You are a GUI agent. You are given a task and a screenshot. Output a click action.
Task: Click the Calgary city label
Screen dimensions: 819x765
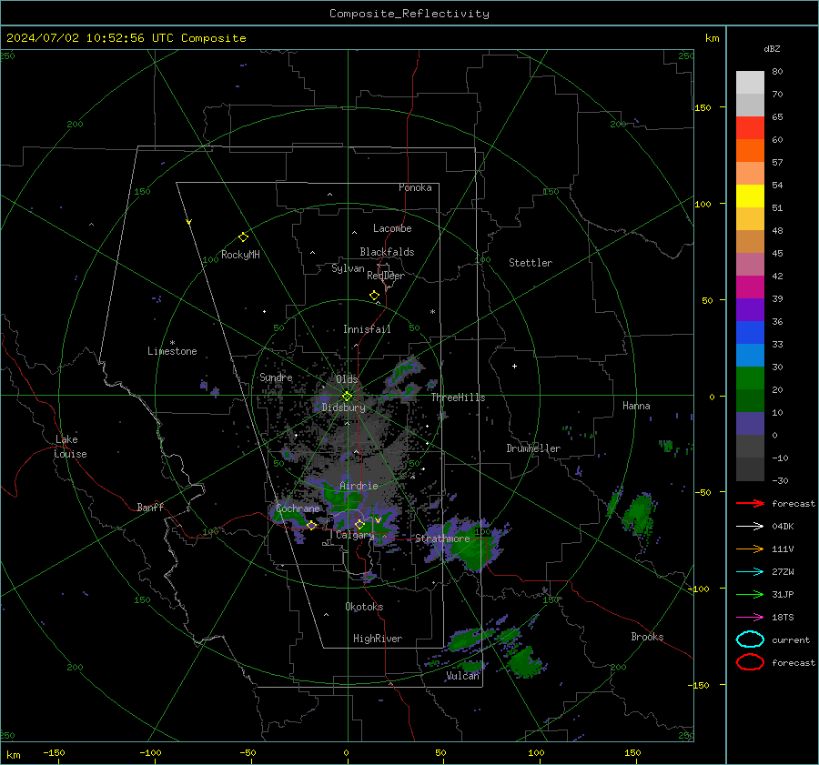(x=355, y=535)
